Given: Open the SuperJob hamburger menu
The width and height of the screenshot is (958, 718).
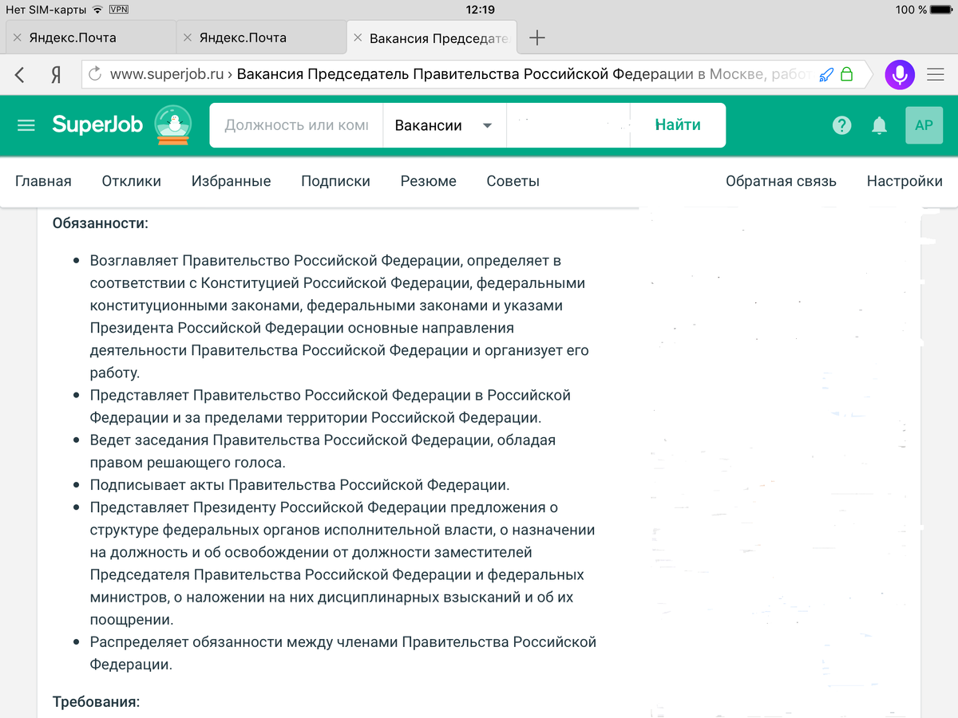Looking at the screenshot, I should [26, 125].
